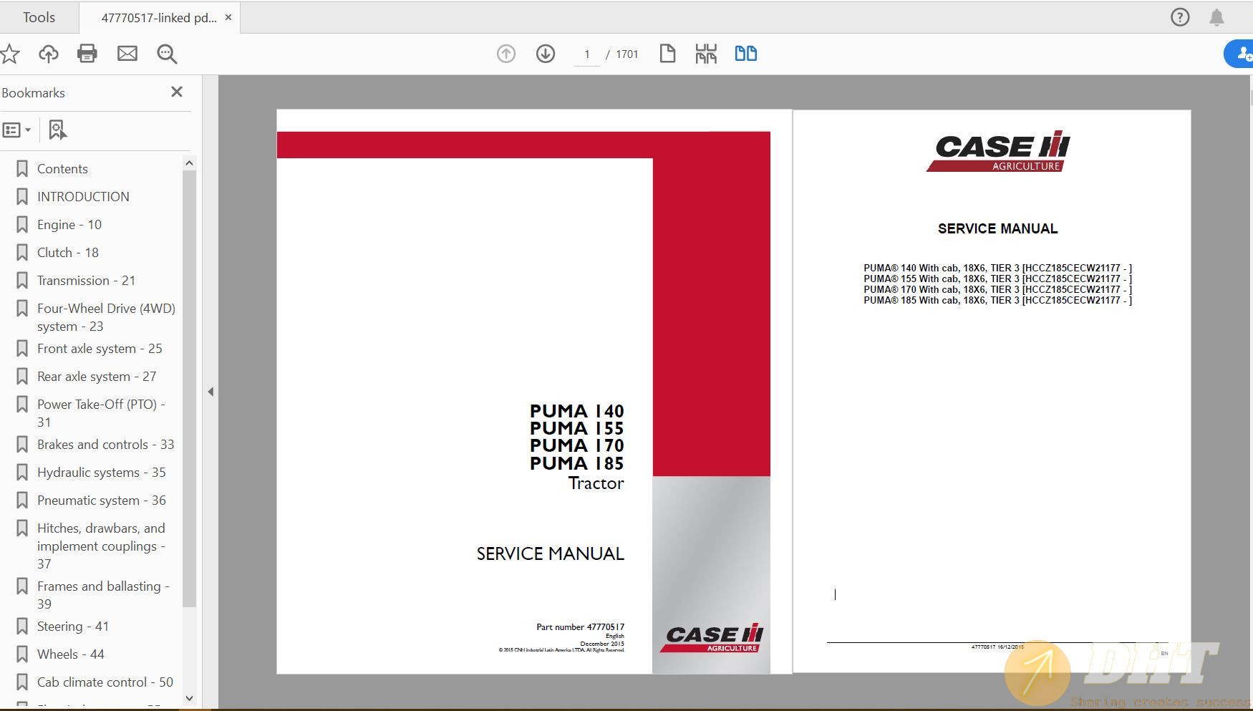Send file by email envelope icon
The image size is (1253, 711).
click(x=127, y=54)
